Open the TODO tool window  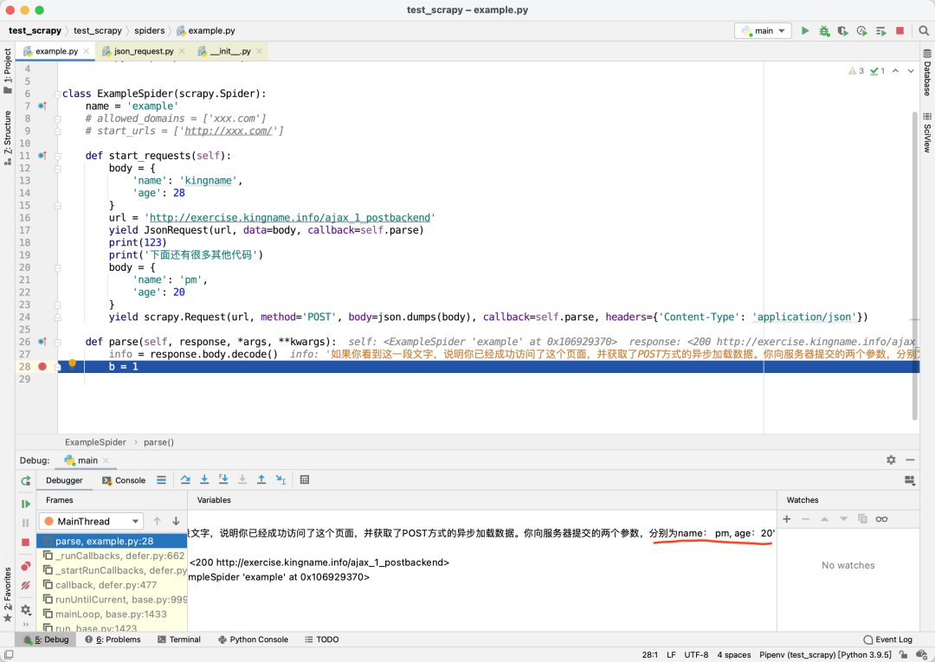(x=322, y=640)
